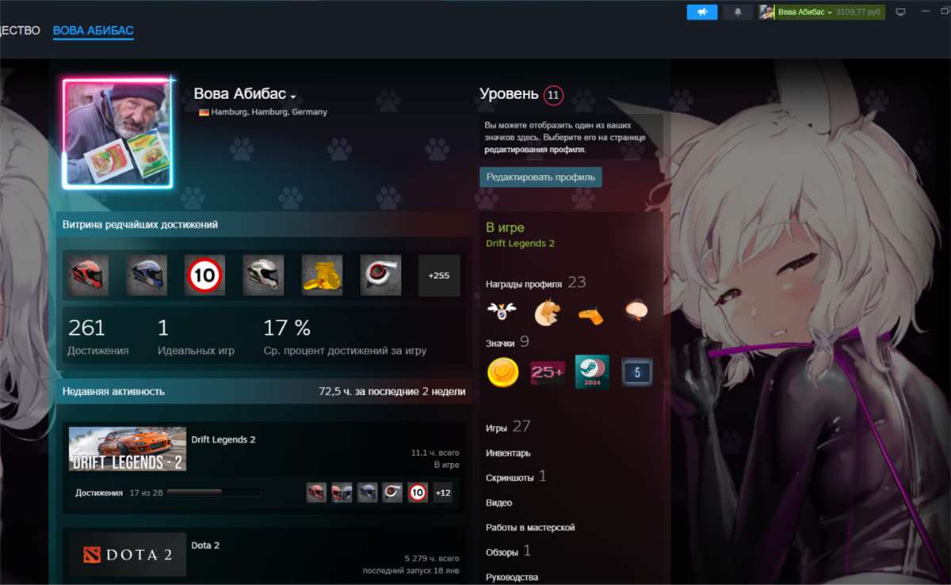The image size is (951, 585).
Task: Click the years of service 5 badge
Action: coord(637,371)
